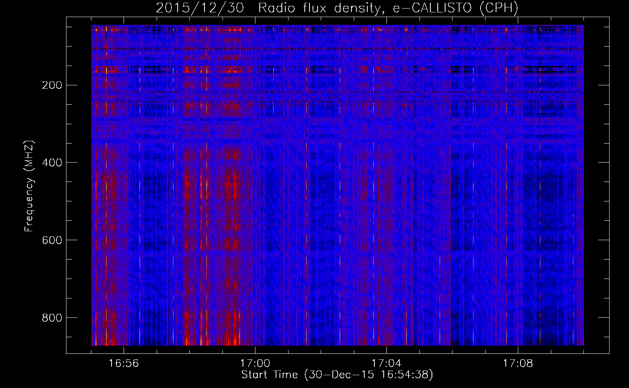Click the 800 frequency tick label
The width and height of the screenshot is (629, 388).
click(x=52, y=318)
